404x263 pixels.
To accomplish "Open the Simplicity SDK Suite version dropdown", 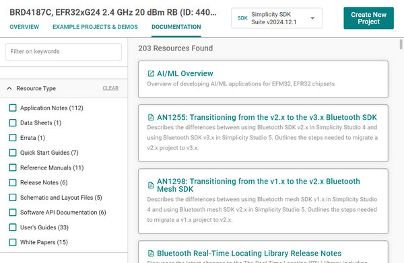I will (277, 18).
